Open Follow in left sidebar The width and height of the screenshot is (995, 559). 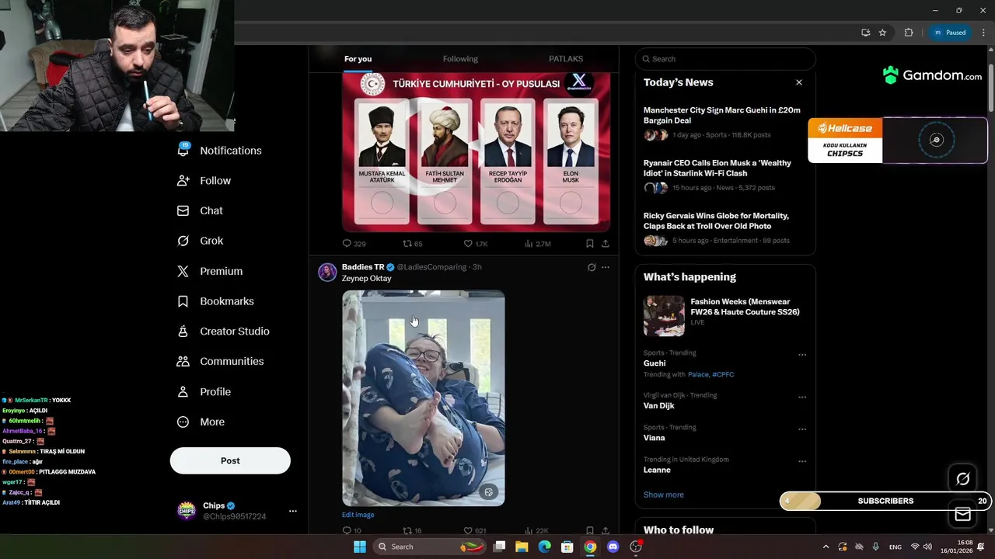(204, 180)
